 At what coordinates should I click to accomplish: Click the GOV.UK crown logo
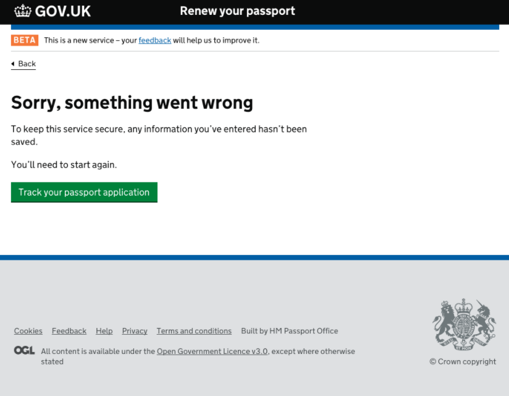point(21,11)
